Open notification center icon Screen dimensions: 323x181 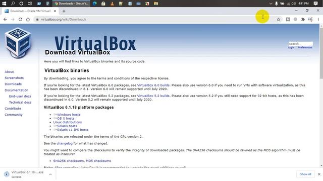(x=315, y=4)
